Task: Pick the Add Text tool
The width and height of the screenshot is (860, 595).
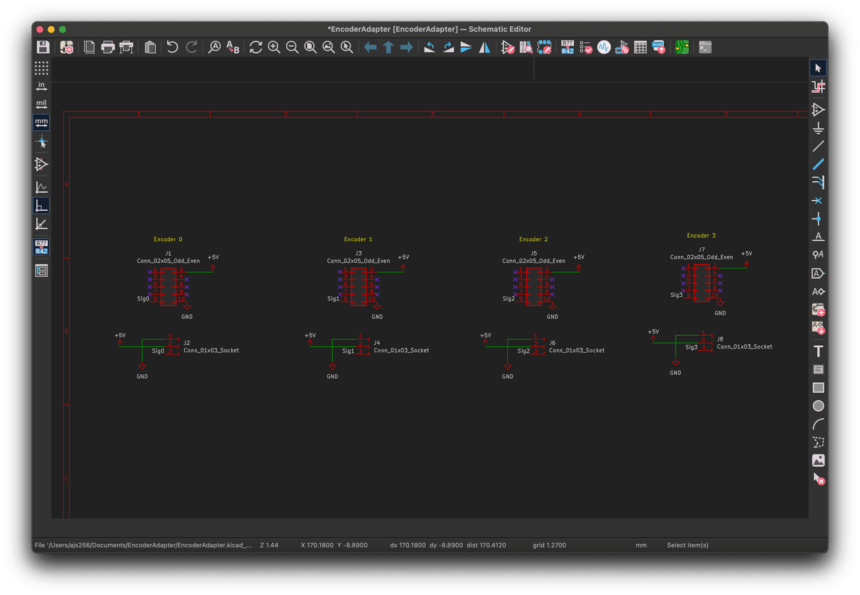Action: coord(818,351)
